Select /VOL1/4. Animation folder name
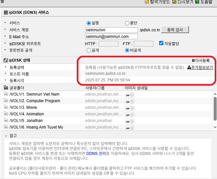217x179 pixels. point(26,114)
